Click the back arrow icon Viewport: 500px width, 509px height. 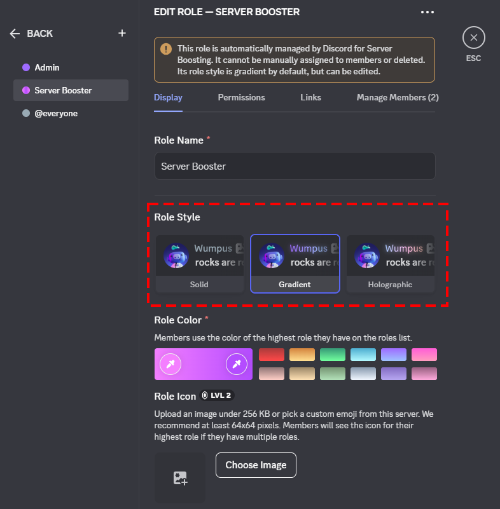pyautogui.click(x=15, y=34)
